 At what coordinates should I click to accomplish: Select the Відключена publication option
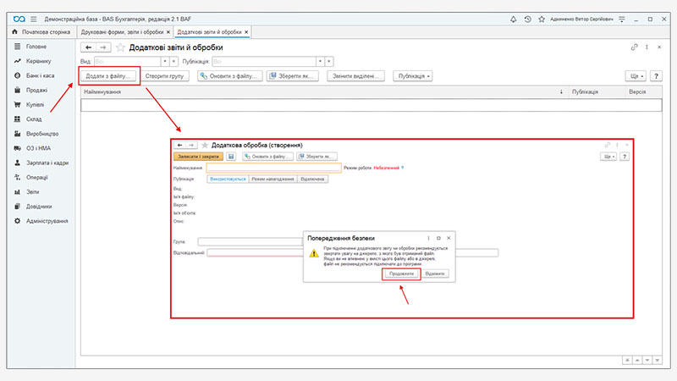click(x=313, y=179)
